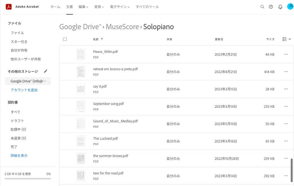Navigate to Google Drive breadcrumb
Screen dimensions: 294x186
click(80, 27)
